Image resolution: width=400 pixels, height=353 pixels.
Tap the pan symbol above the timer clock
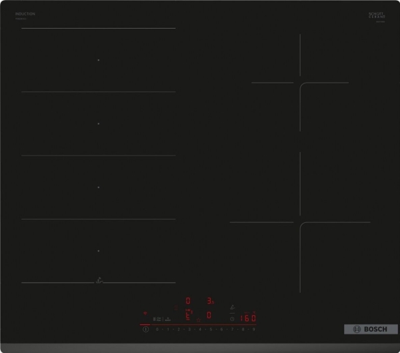pyautogui.click(x=232, y=308)
